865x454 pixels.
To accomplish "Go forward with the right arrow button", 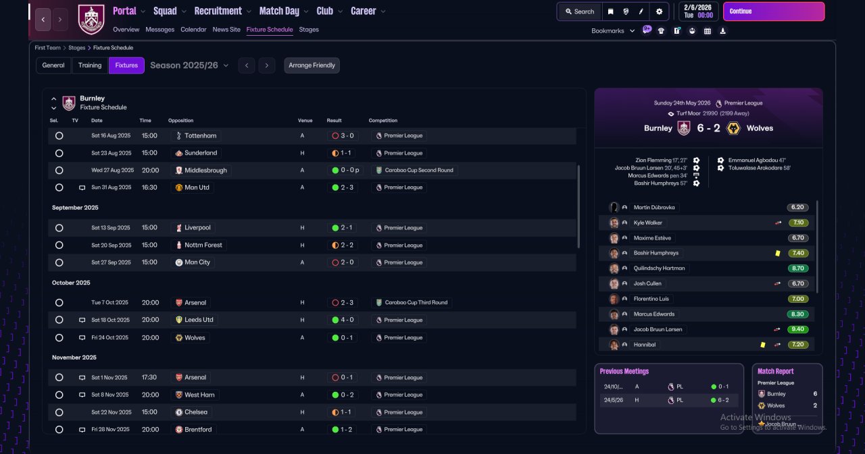I will click(60, 20).
